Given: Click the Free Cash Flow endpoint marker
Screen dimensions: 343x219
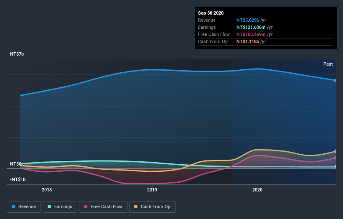Looking at the screenshot, I should click(x=336, y=158).
